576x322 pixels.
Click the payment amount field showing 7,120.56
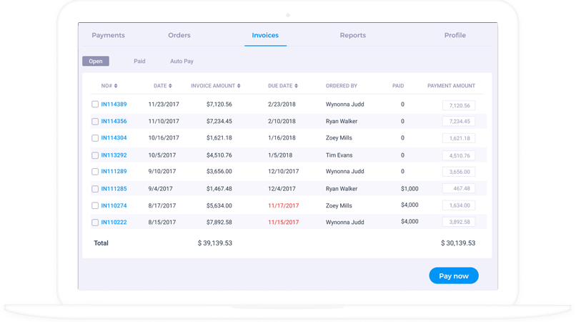tap(459, 105)
